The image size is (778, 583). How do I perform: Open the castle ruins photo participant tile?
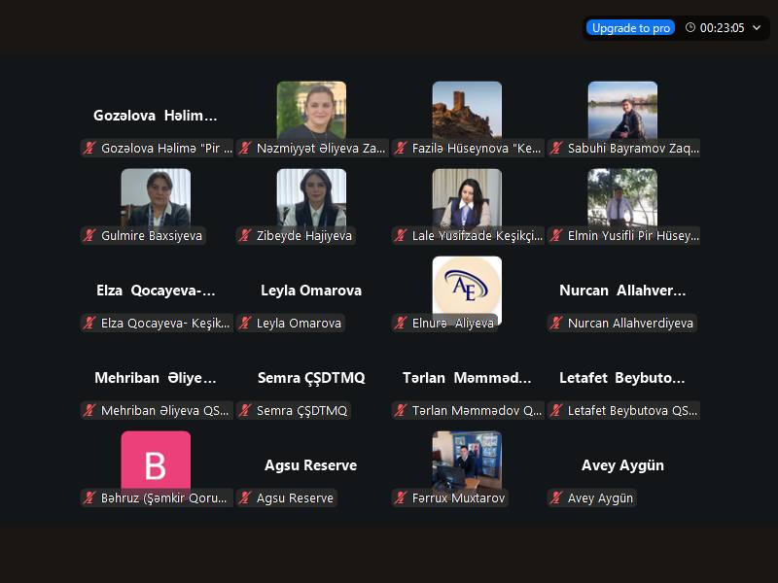point(467,111)
